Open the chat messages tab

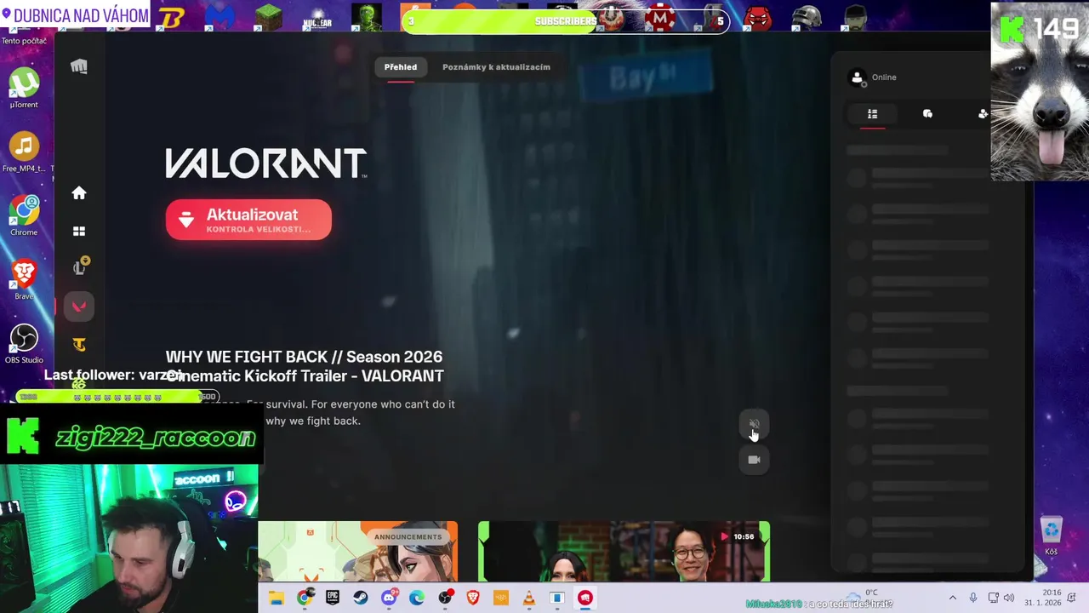pyautogui.click(x=927, y=114)
